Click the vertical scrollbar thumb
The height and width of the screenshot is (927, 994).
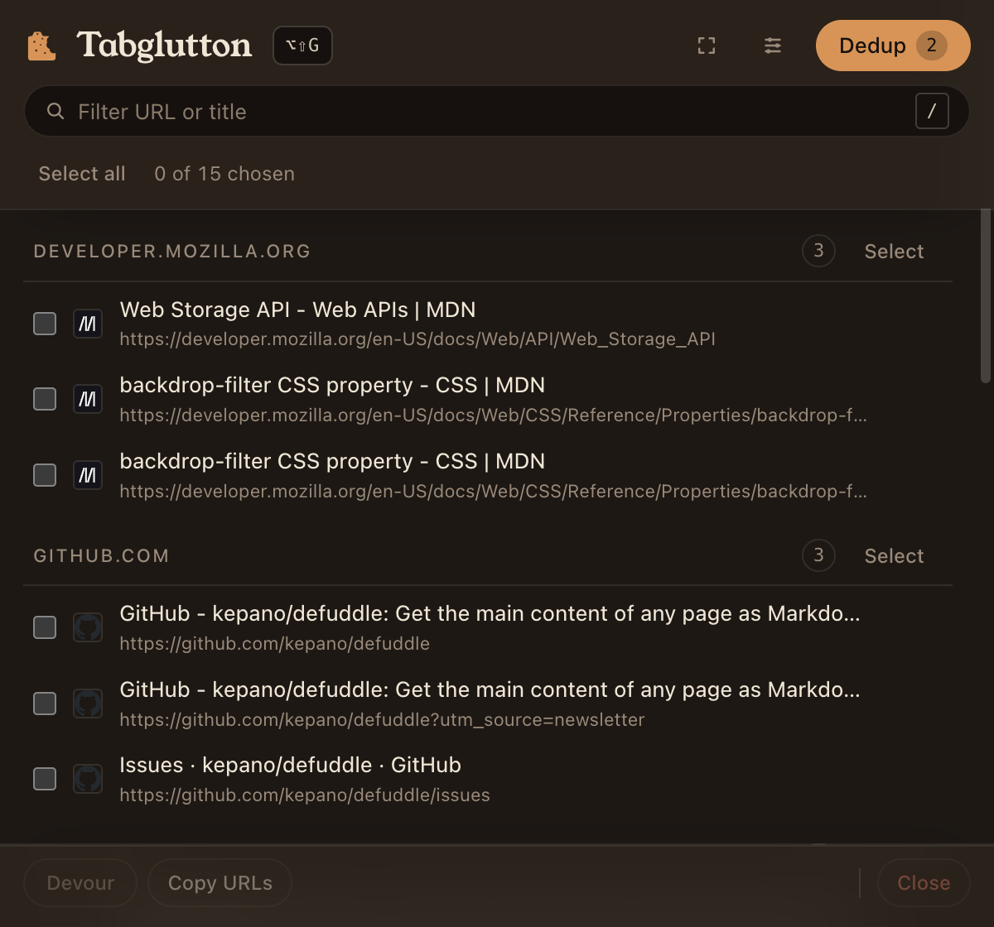986,295
